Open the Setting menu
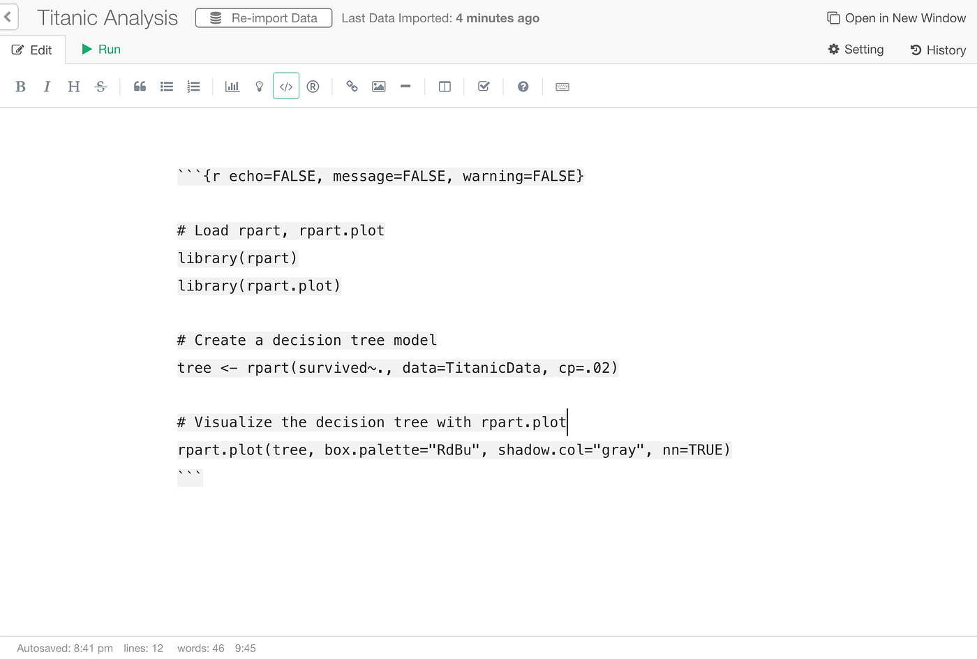Image resolution: width=977 pixels, height=659 pixels. 856,50
